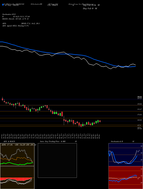143x189 pixels.
Task: Click the "(MGR) 17.2, 14.2, 20.1" text
Action: click(x=30, y=23)
